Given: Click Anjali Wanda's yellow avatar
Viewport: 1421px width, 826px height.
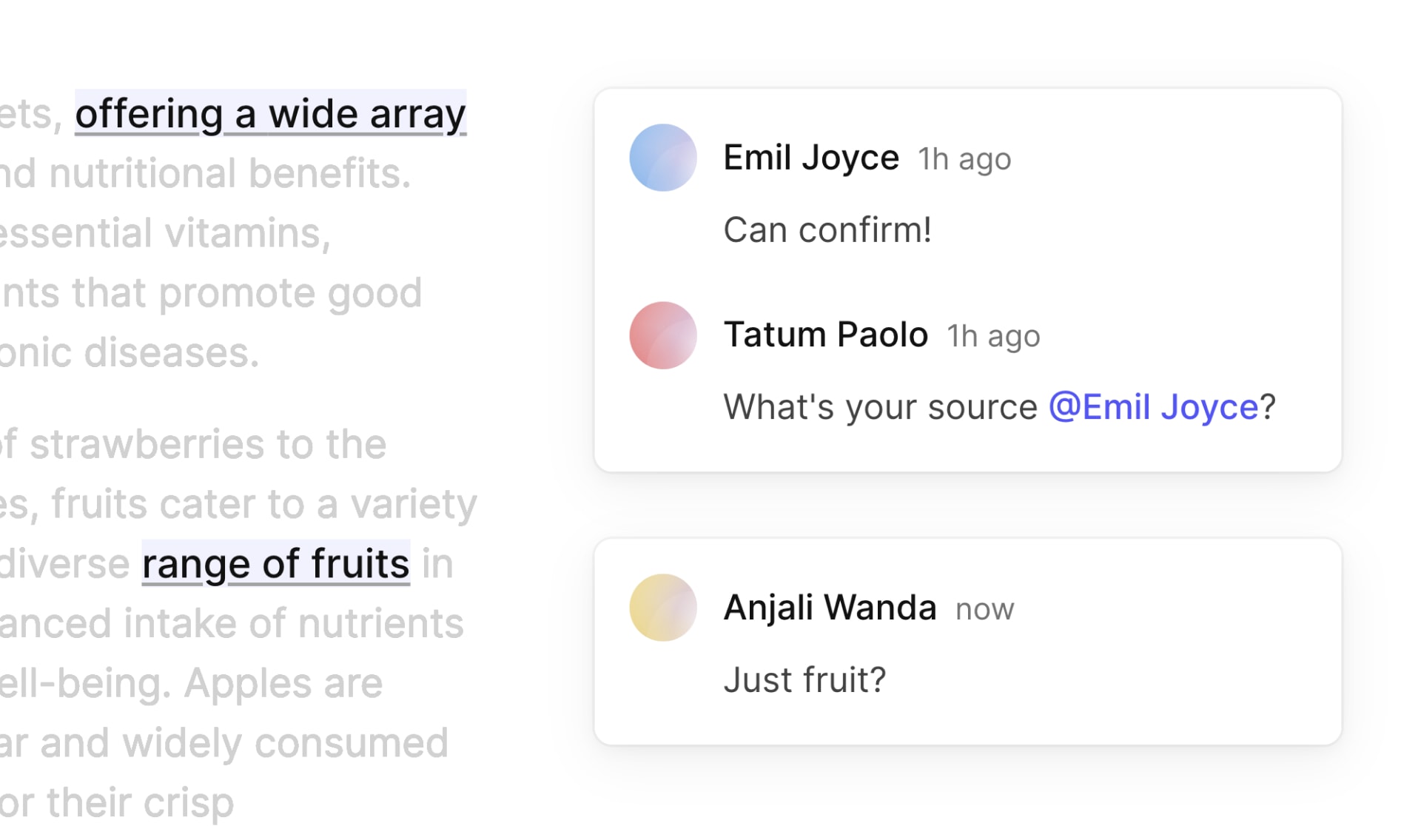Looking at the screenshot, I should click(662, 608).
